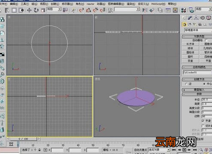
Task: Click the Cylinder01 object name field
Action: (197, 73)
